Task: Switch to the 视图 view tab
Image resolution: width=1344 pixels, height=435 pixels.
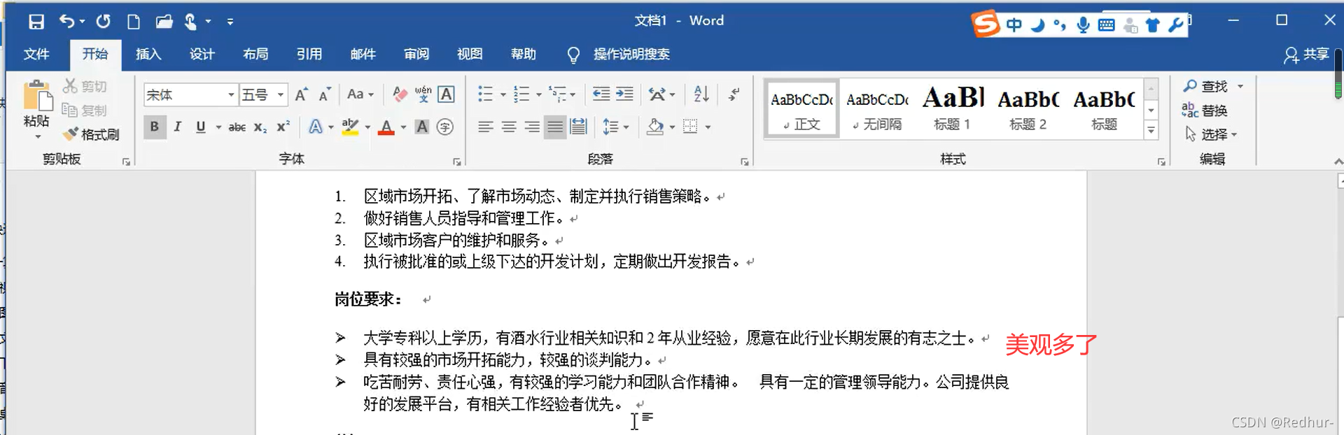Action: tap(470, 55)
